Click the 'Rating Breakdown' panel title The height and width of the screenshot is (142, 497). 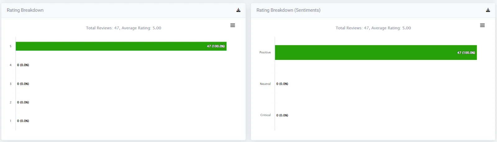click(25, 10)
